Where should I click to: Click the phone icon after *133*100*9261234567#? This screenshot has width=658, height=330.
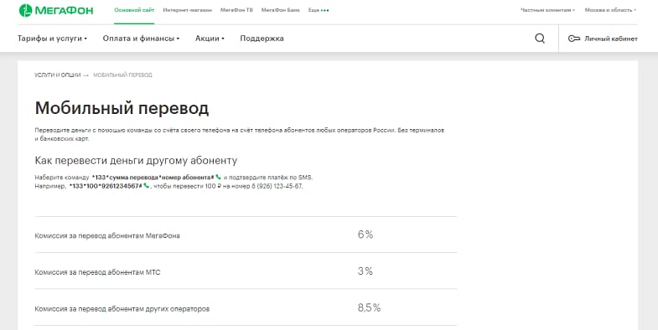146,186
